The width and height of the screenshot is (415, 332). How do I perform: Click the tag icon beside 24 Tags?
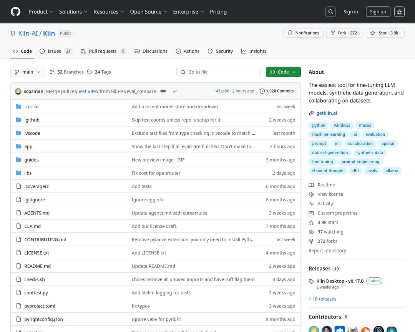(x=90, y=72)
